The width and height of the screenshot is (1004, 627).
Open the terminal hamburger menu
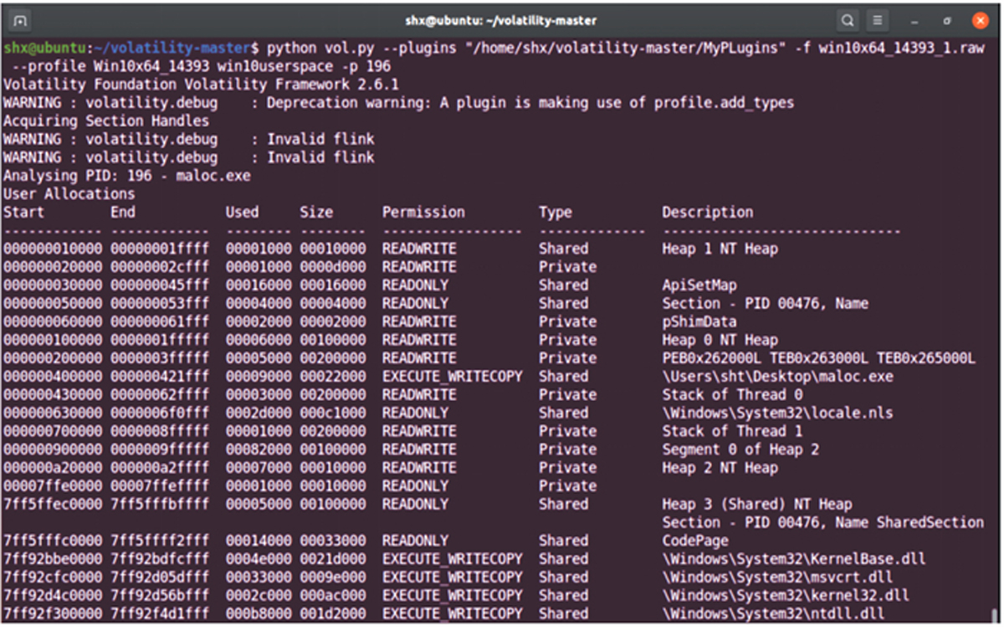point(877,20)
